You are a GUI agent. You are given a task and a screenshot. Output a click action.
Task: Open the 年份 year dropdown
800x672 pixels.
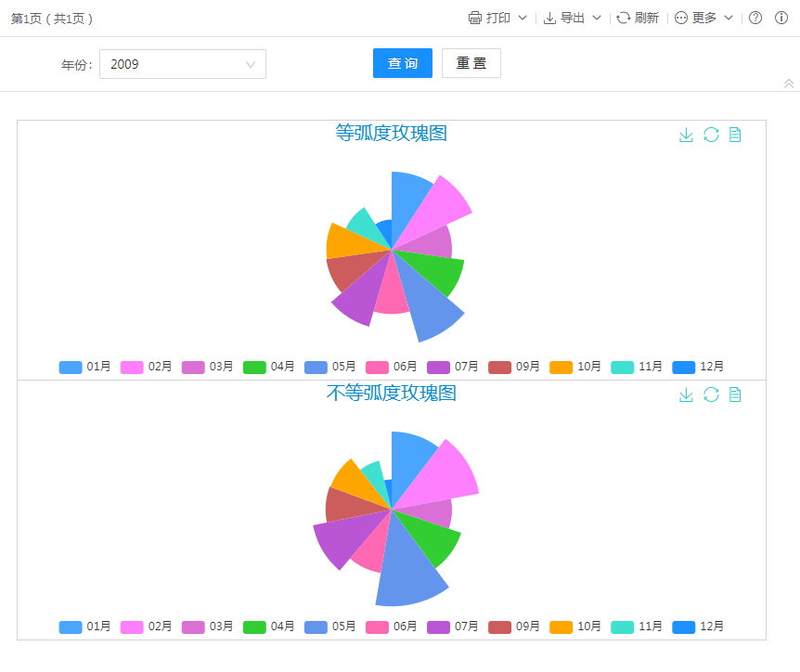point(182,64)
